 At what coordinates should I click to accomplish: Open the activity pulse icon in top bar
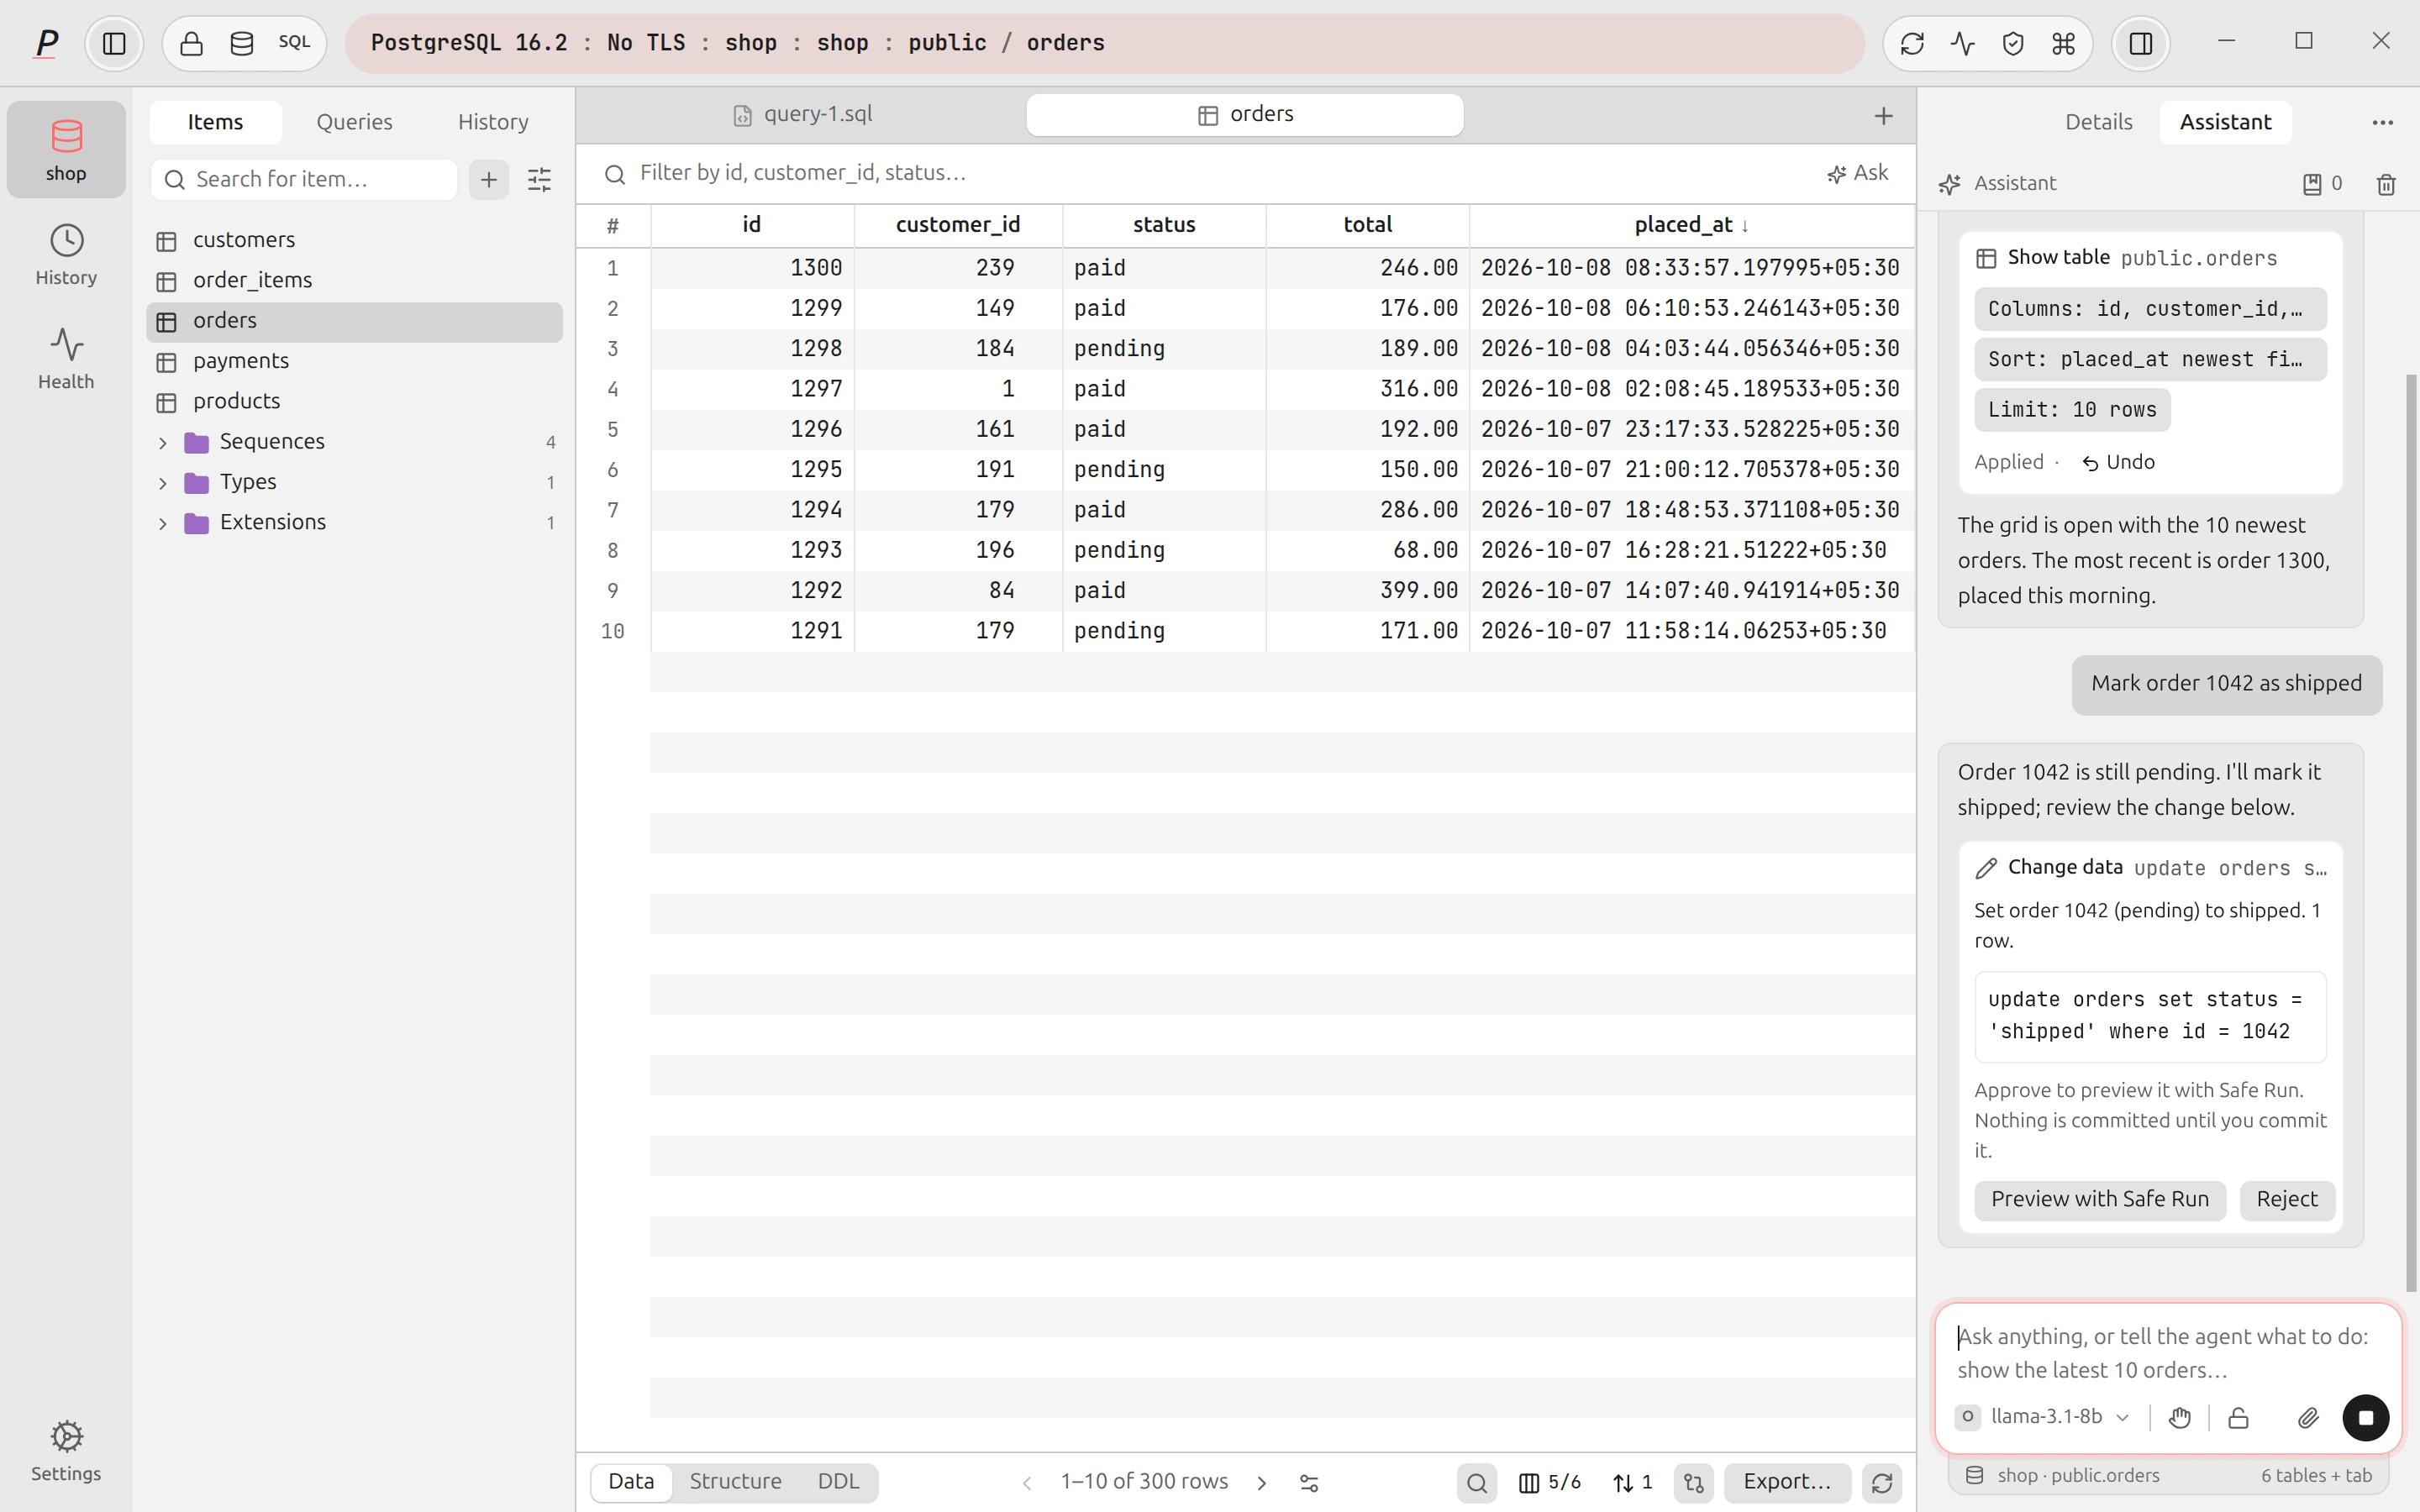click(x=1962, y=43)
